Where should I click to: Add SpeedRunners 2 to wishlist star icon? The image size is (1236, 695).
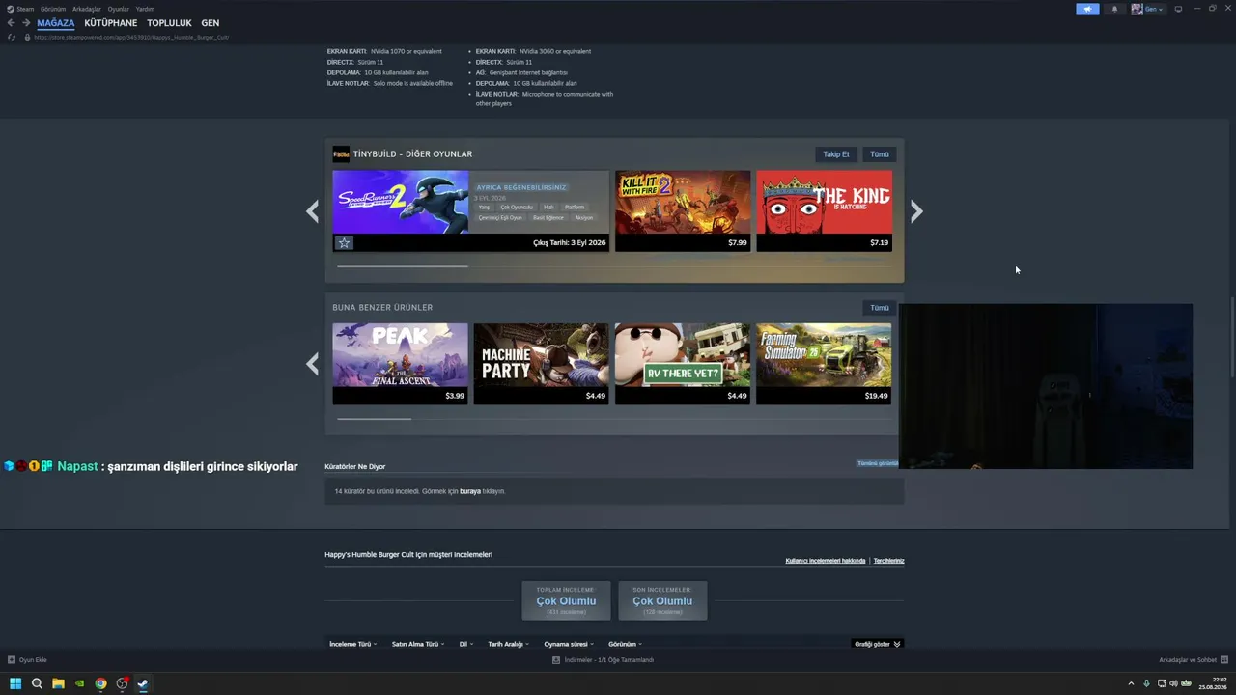(x=344, y=242)
